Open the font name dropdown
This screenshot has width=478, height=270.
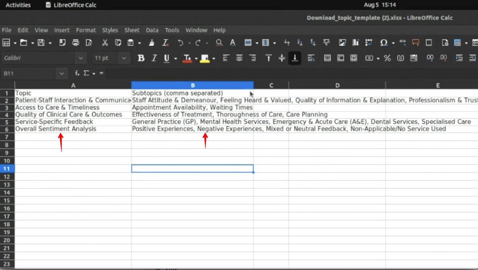tap(81, 58)
